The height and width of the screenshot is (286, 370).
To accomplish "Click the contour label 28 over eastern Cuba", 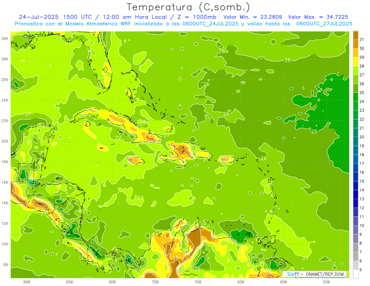I will (151, 134).
